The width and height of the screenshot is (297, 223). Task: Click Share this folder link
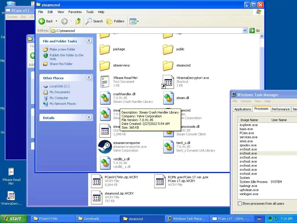click(x=61, y=64)
